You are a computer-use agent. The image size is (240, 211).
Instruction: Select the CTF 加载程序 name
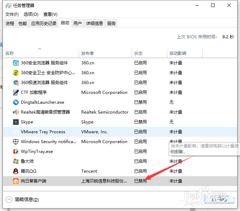point(34,92)
